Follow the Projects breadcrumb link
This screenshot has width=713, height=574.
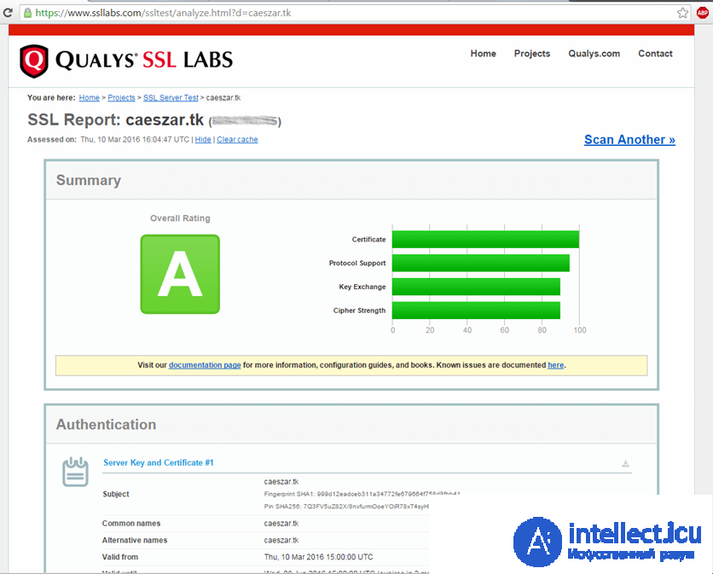click(x=121, y=98)
